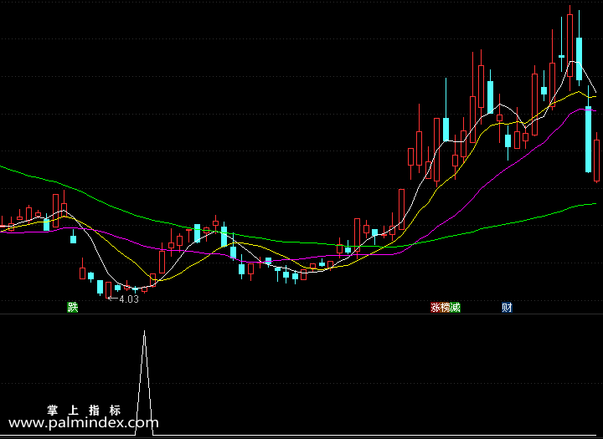Click the green 减 info marker

tap(456, 308)
